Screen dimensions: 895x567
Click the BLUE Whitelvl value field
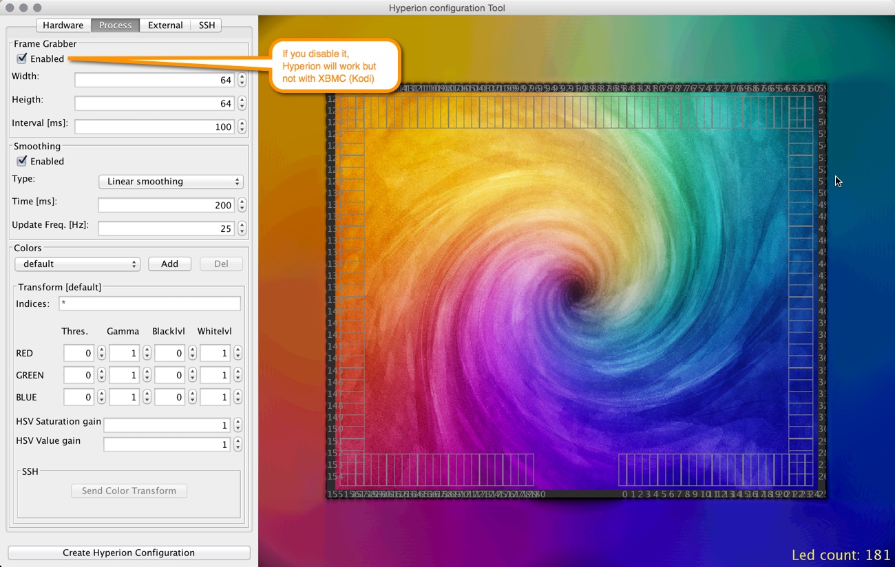(x=215, y=398)
